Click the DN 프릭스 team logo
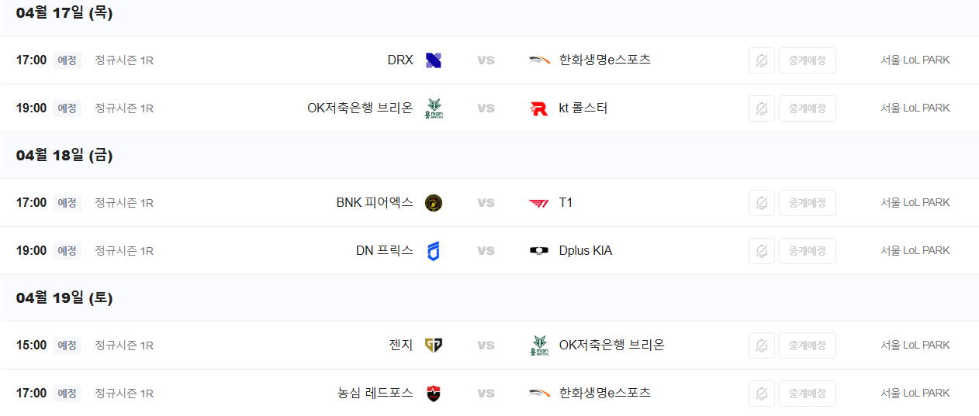This screenshot has width=979, height=416. (x=434, y=251)
